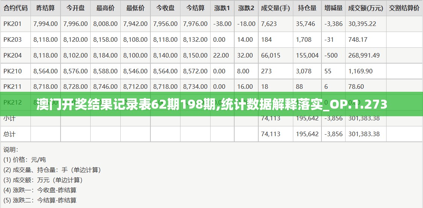Screen dimensions: 423x208
Task: Click PK203 change value 14.00
Action: pyautogui.click(x=245, y=39)
